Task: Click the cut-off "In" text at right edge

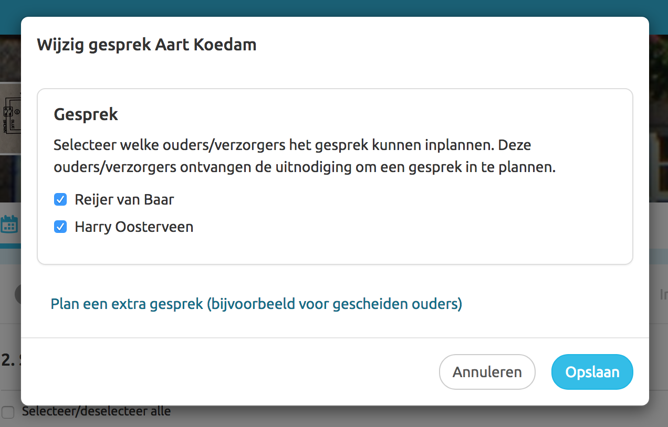Action: [x=663, y=295]
